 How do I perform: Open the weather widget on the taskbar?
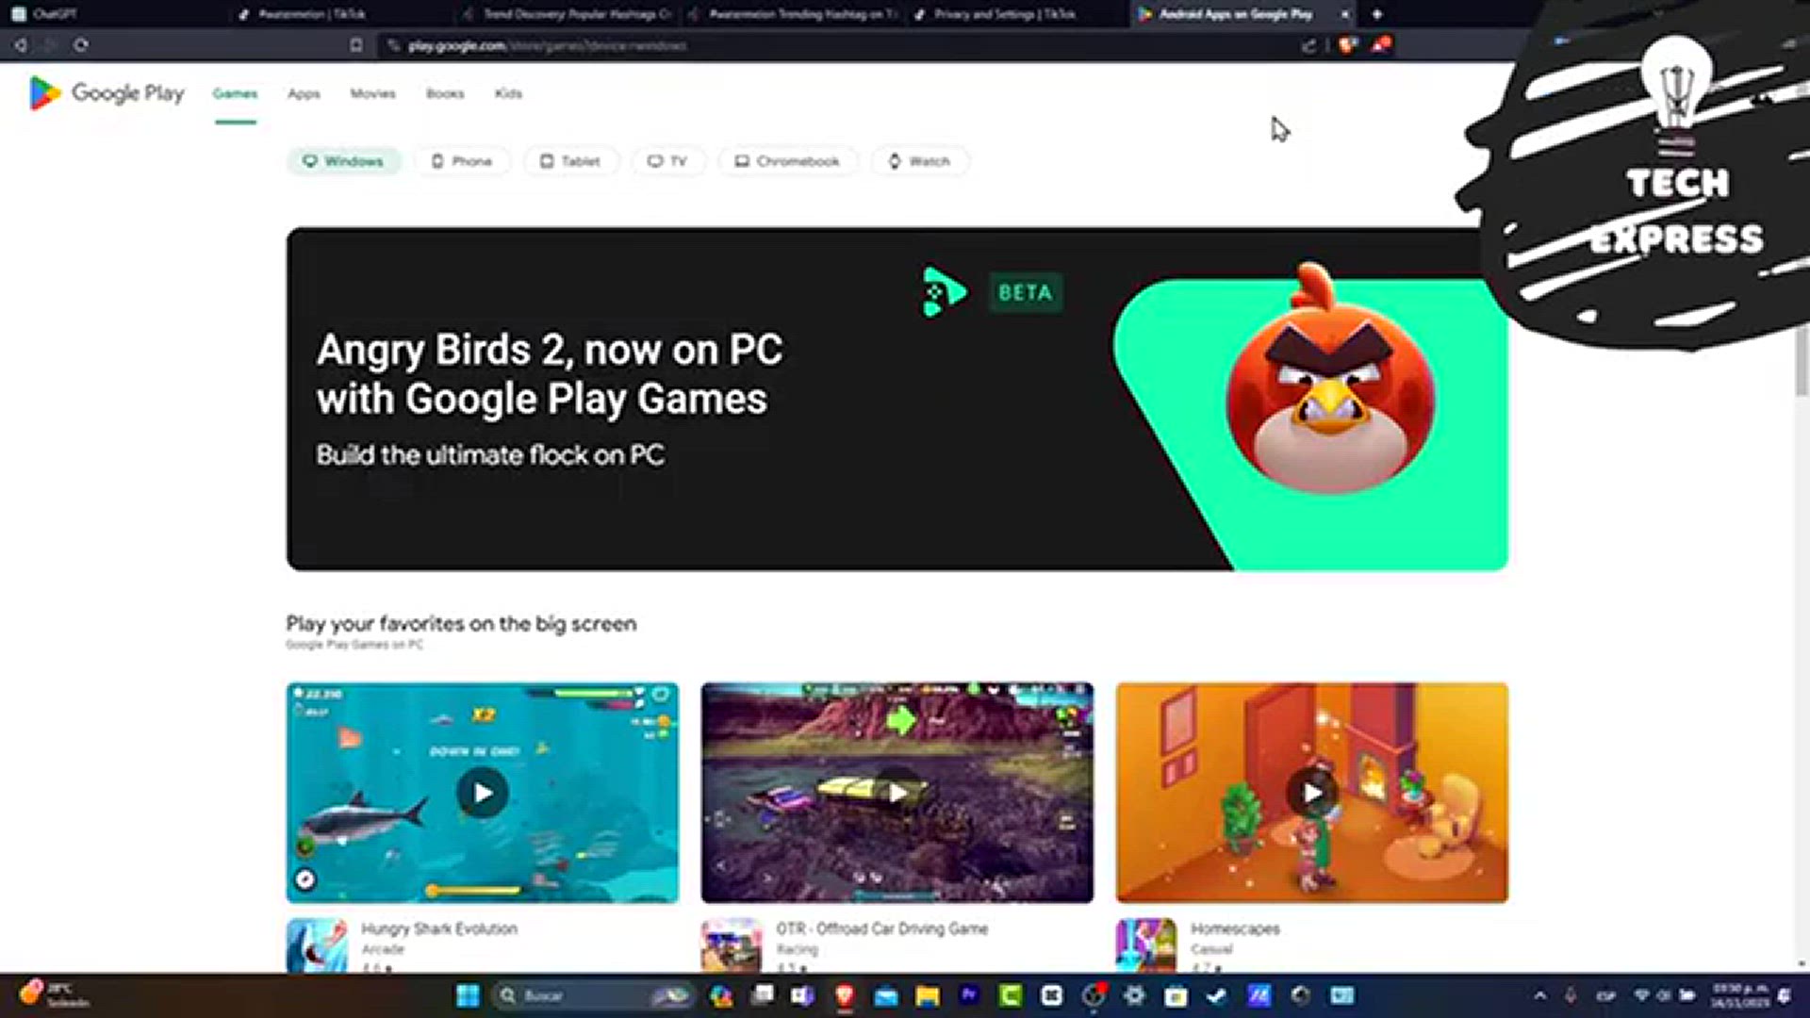55,995
